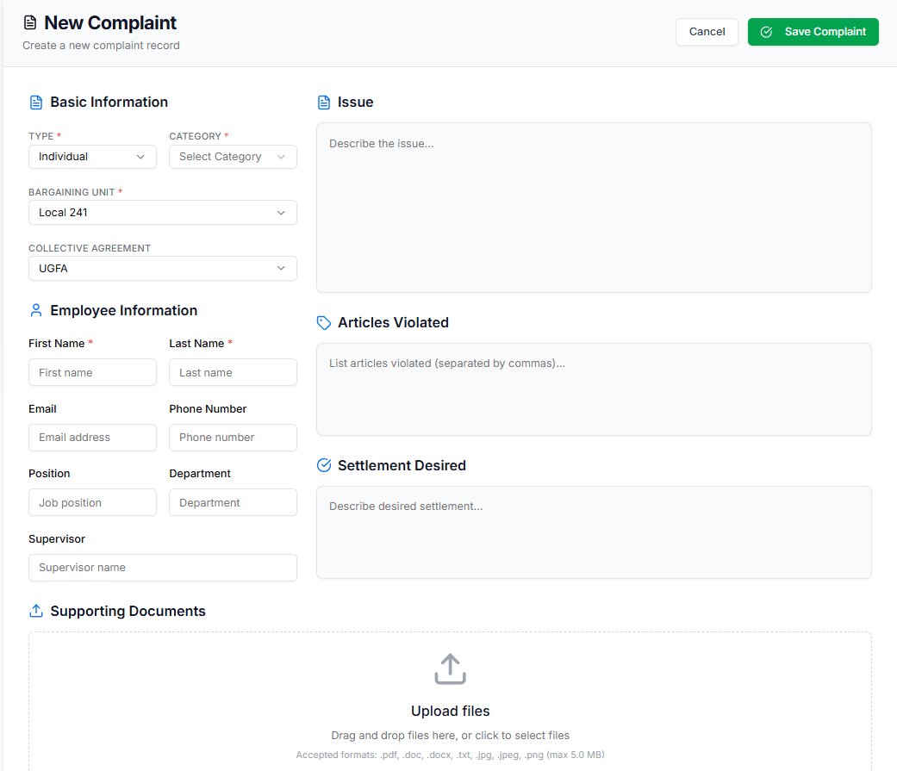Open the Type dropdown showing Individual
The height and width of the screenshot is (771, 897).
pos(92,157)
